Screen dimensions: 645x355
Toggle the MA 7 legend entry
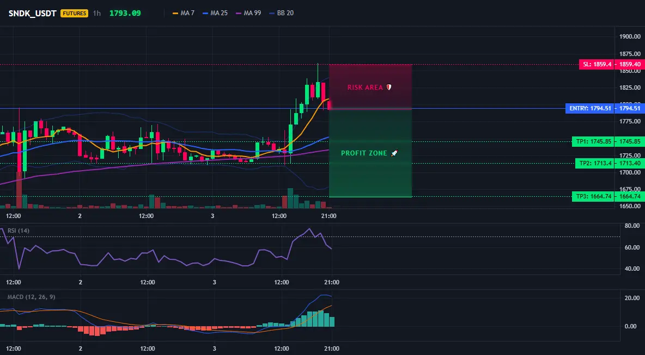(184, 13)
